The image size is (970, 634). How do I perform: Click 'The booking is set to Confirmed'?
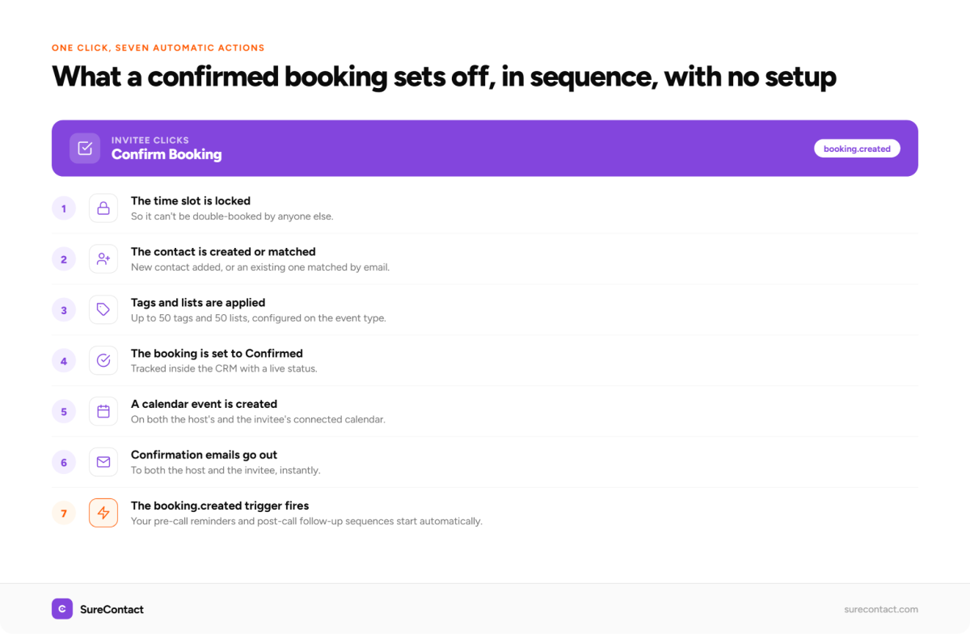pos(217,353)
